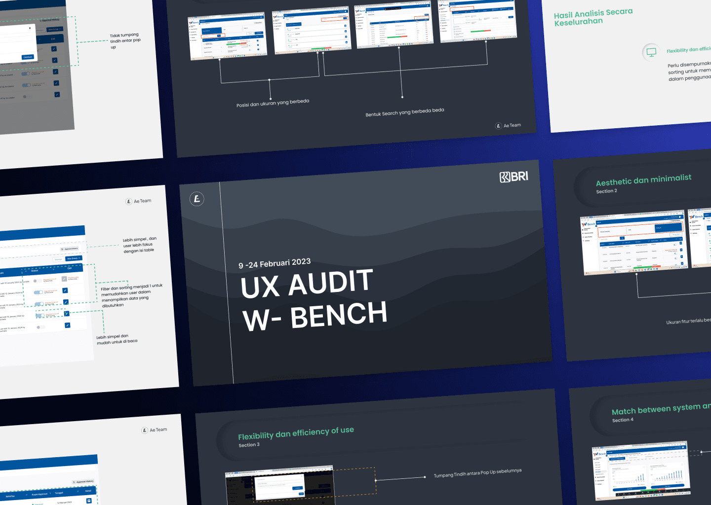Click the pencil edit icon in the bottom row of the 'Lebih simpel' slide table
The image size is (711, 505).
(67, 325)
